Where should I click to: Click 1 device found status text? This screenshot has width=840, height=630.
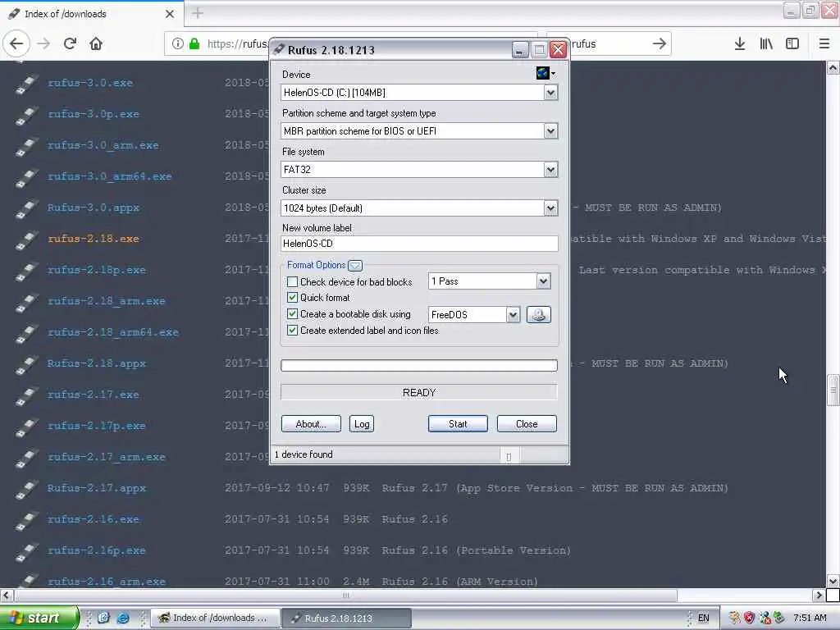point(304,454)
